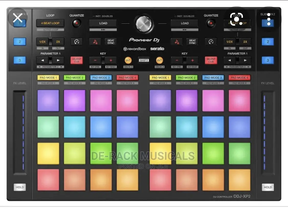Select right deck PAD MODE 4

click(239, 78)
